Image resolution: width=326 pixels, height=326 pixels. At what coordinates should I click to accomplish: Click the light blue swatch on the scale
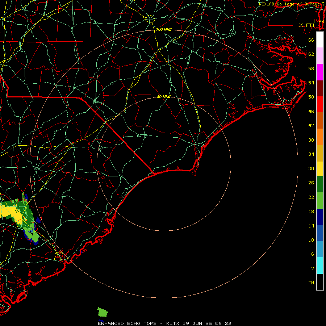(x=320, y=249)
